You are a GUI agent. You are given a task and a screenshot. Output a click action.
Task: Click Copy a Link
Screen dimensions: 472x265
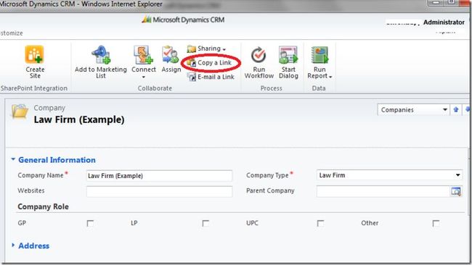(209, 63)
